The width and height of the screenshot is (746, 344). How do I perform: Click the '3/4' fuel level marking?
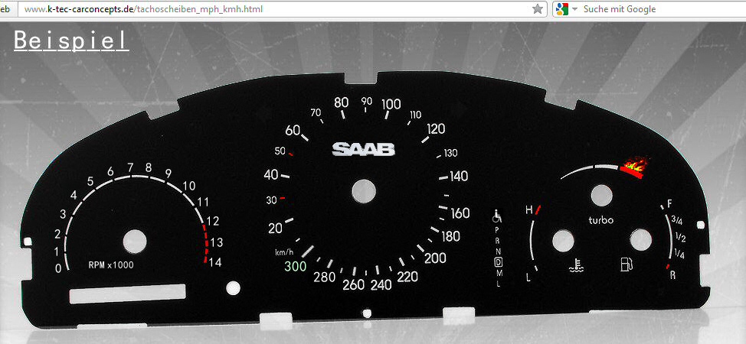coord(676,220)
